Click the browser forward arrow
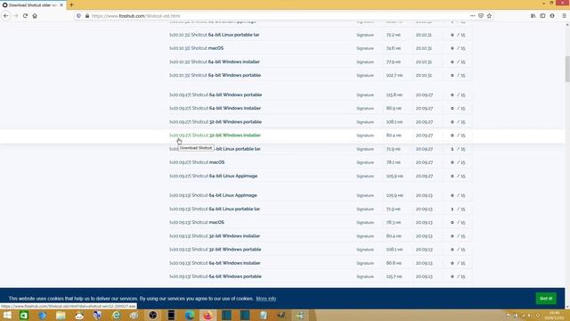This screenshot has width=570, height=321. tap(15, 16)
